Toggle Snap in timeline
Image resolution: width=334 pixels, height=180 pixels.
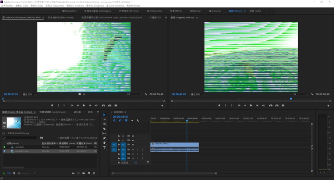120,120
